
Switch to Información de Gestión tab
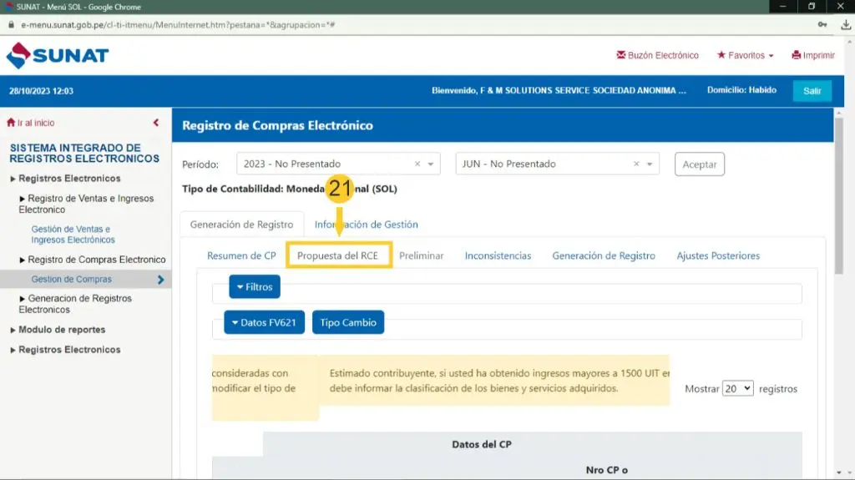366,225
